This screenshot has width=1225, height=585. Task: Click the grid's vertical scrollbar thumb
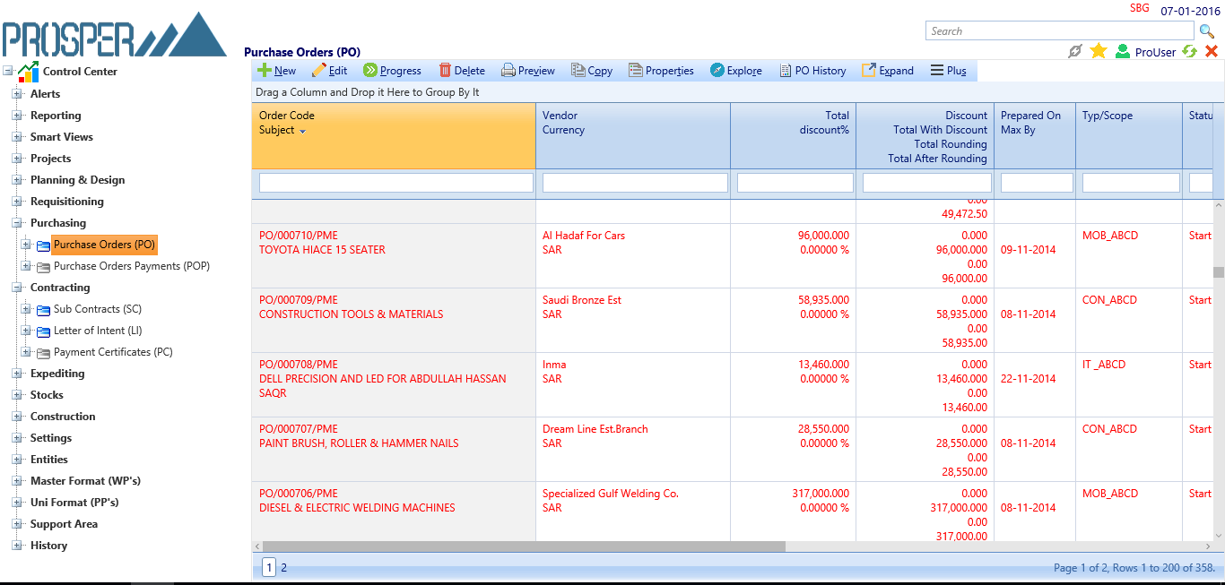pyautogui.click(x=1219, y=272)
